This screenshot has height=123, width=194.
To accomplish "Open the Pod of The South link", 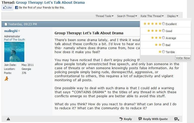I will [x=15, y=40].
